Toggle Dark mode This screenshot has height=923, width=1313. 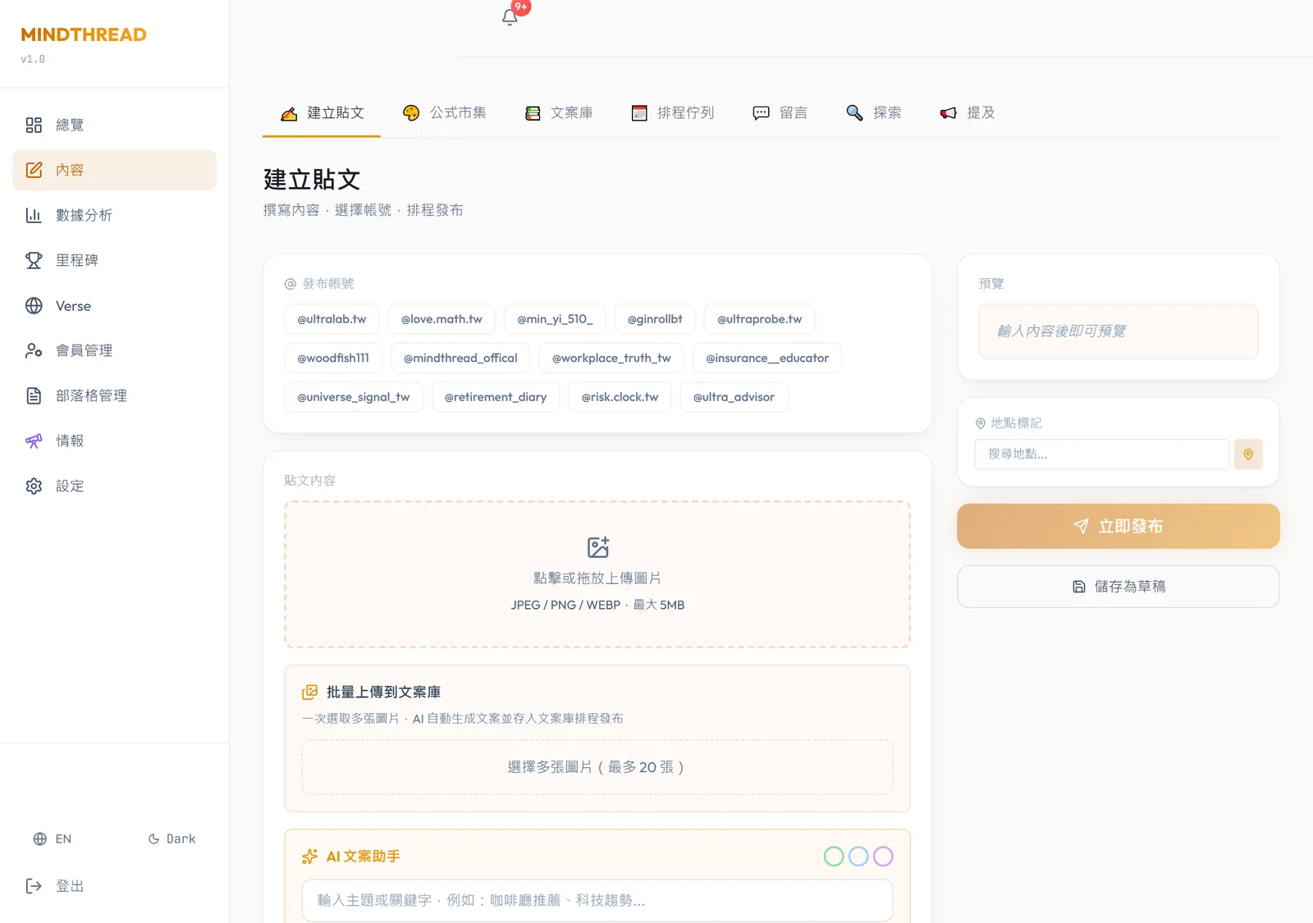pyautogui.click(x=172, y=838)
